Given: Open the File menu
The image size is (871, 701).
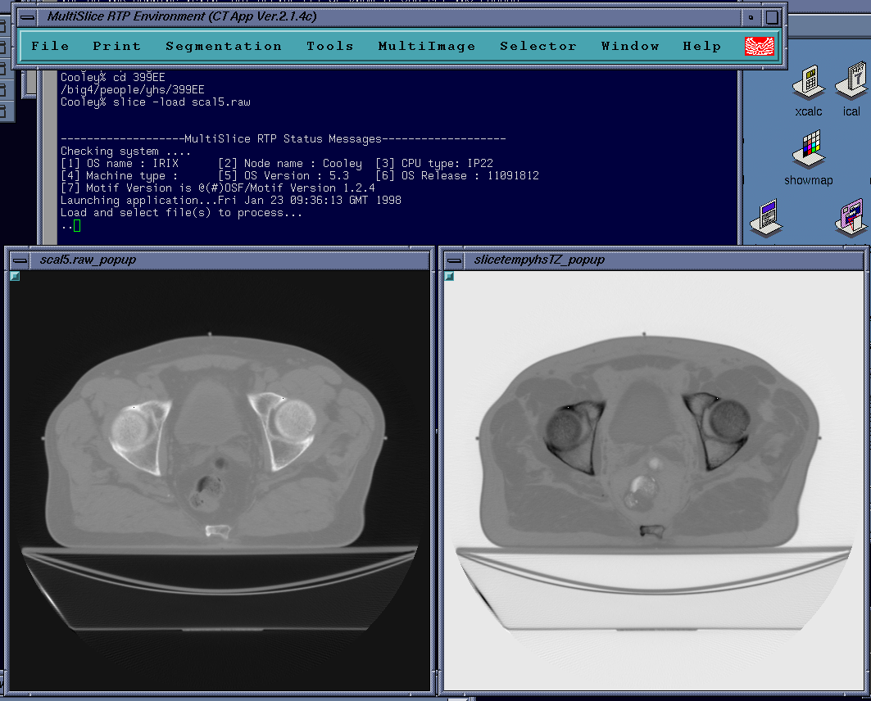Looking at the screenshot, I should pyautogui.click(x=50, y=46).
